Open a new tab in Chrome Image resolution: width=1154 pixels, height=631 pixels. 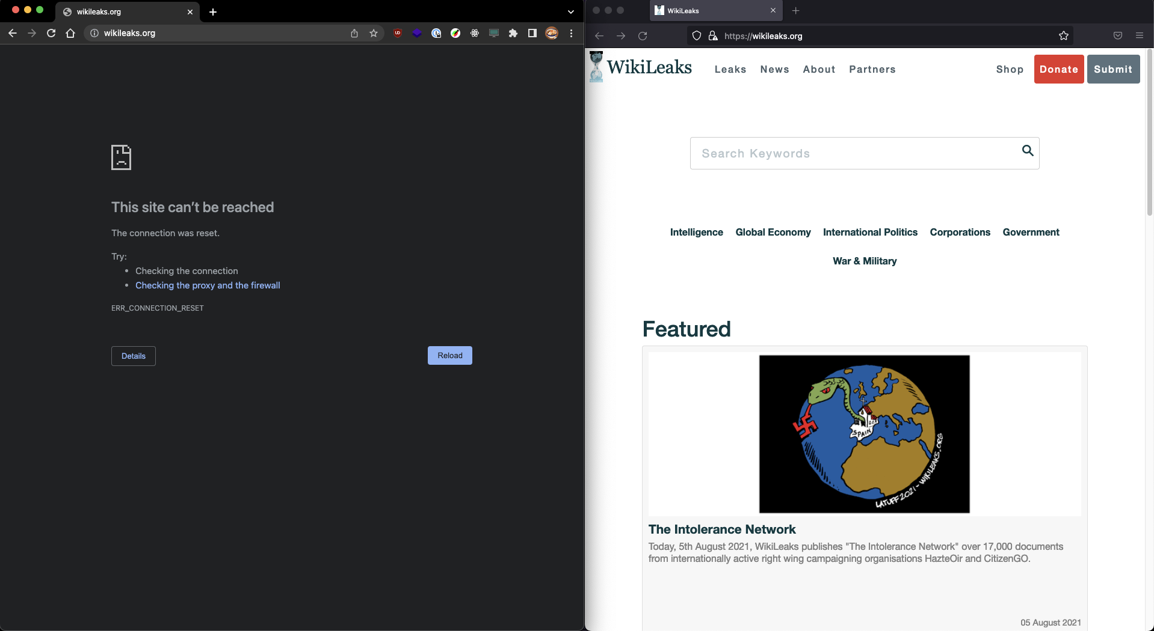(213, 12)
